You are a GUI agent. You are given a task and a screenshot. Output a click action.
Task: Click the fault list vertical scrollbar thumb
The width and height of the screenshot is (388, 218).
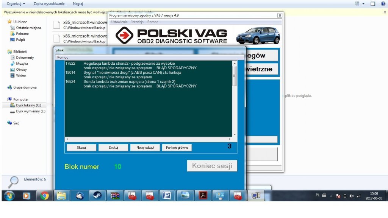pos(234,76)
